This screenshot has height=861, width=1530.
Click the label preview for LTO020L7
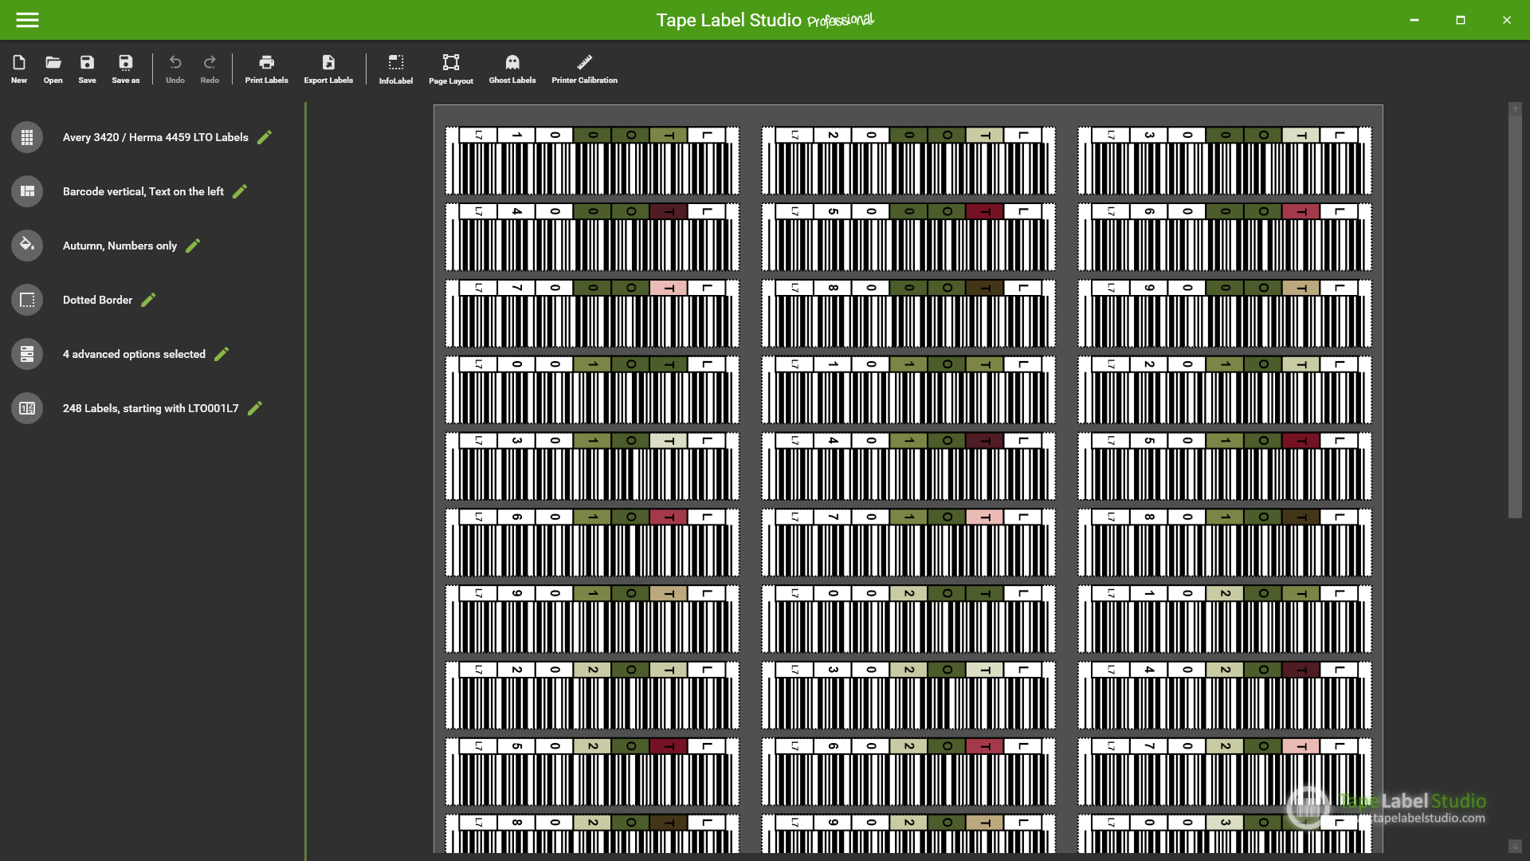908,619
